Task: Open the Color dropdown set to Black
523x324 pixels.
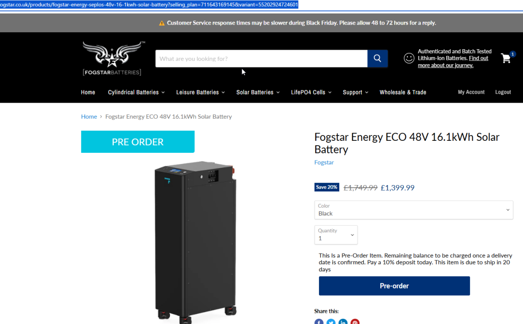Action: (413, 210)
